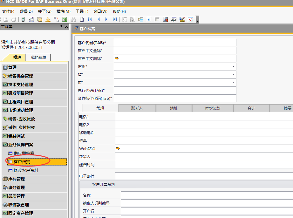Open the 货币 dropdown list
293x218 pixels.
tap(234, 66)
